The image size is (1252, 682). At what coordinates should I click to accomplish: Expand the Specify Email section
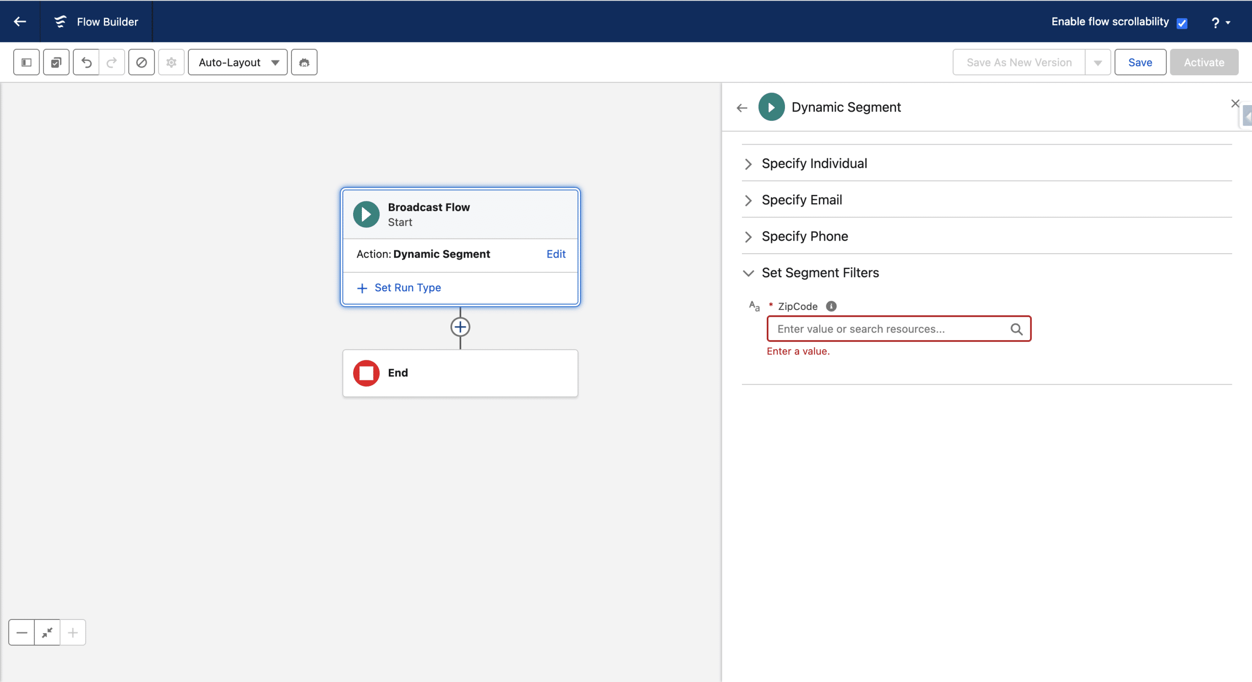[x=802, y=200]
